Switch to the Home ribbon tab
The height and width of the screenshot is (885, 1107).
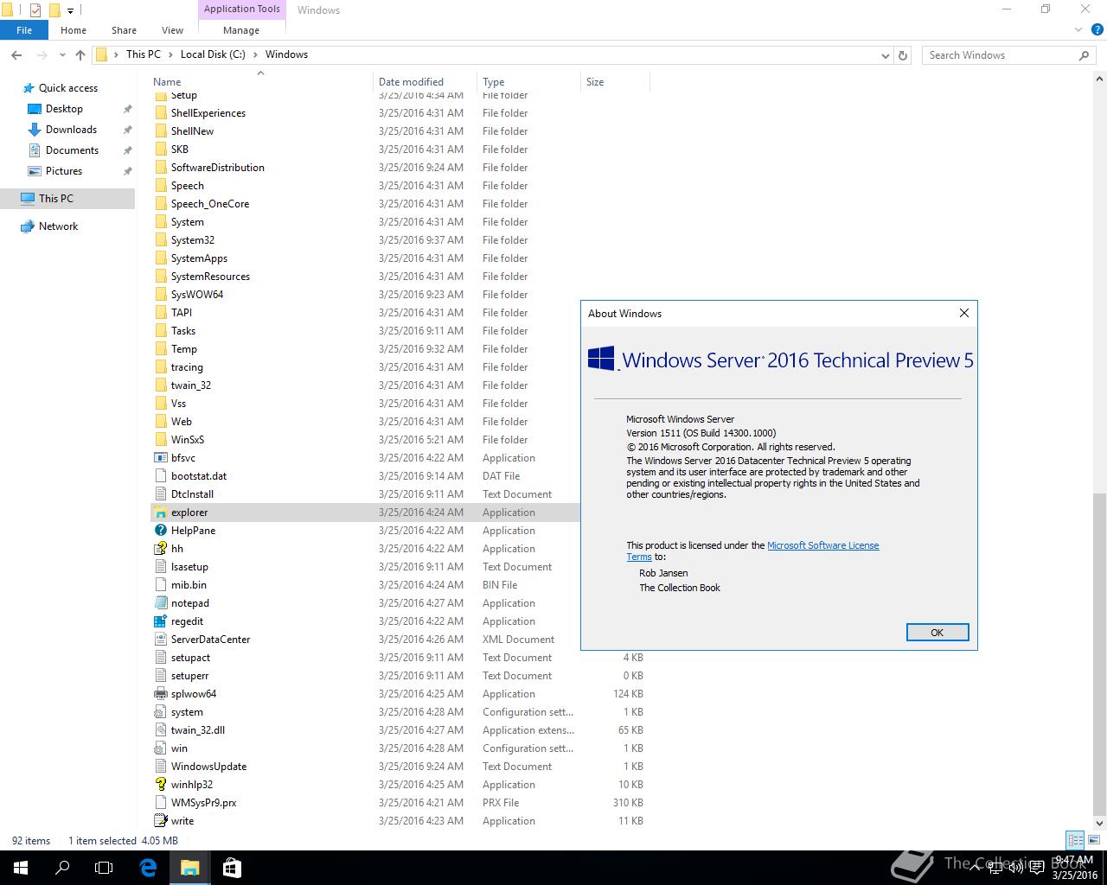74,30
